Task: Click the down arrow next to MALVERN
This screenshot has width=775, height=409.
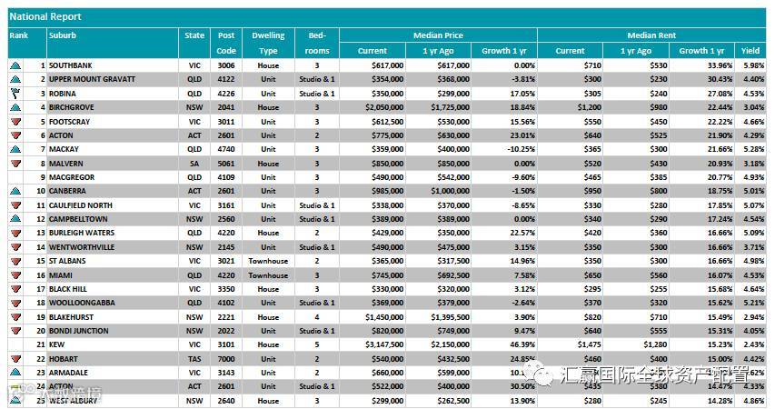Action: [x=15, y=164]
